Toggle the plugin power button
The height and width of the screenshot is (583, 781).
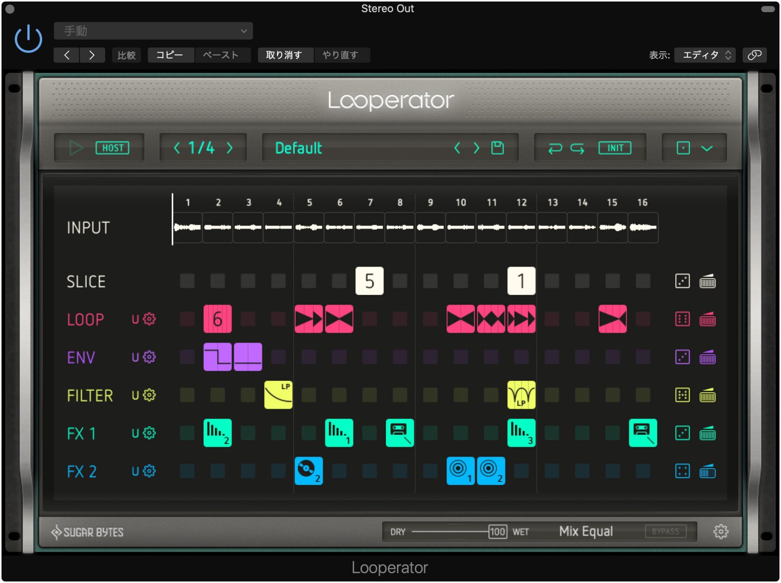coord(28,39)
